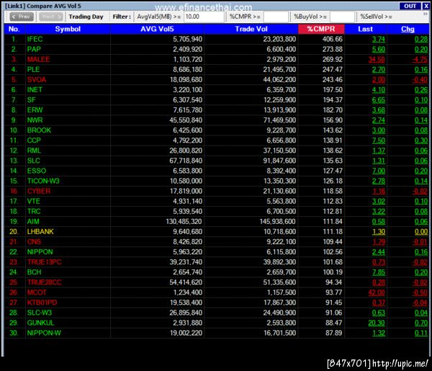Select the TICON-W3 symbol
The image size is (432, 371).
point(43,181)
